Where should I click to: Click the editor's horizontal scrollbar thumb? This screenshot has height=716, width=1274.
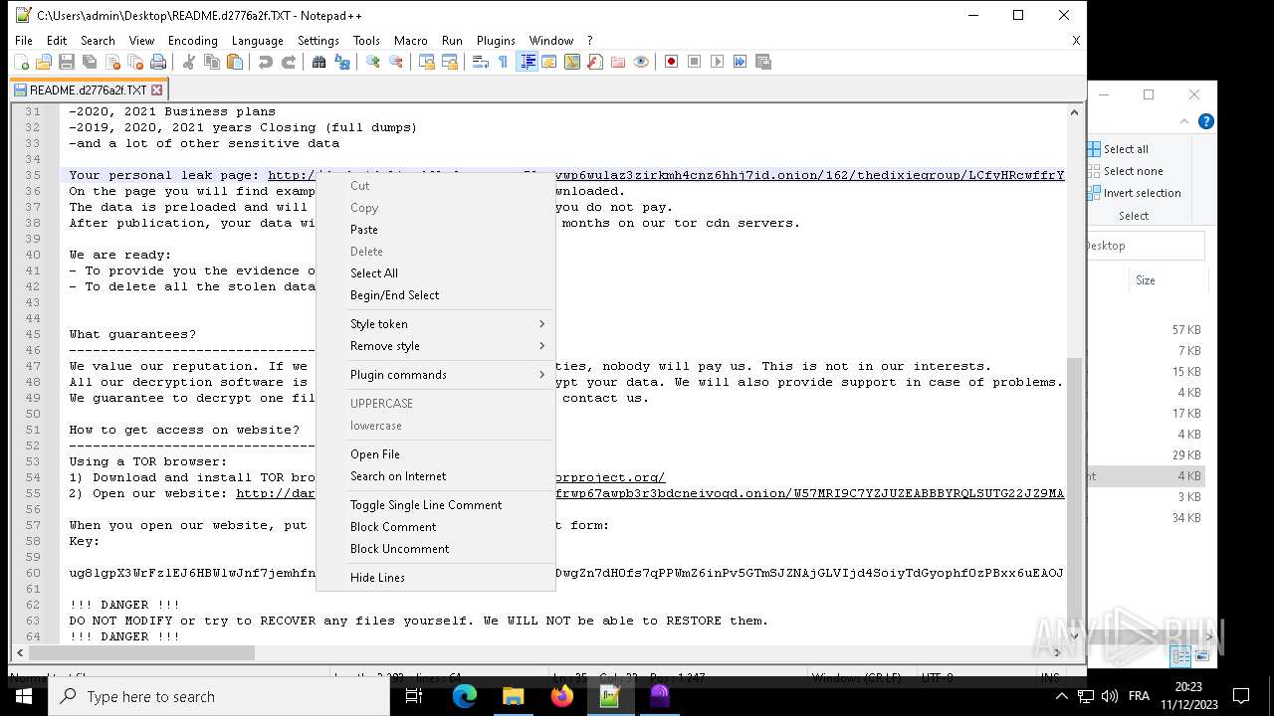(141, 653)
